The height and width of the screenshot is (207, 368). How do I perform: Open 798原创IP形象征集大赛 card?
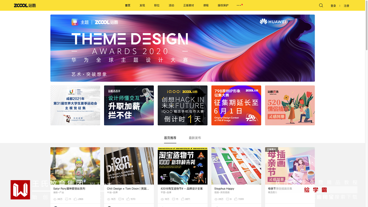coord(236,105)
